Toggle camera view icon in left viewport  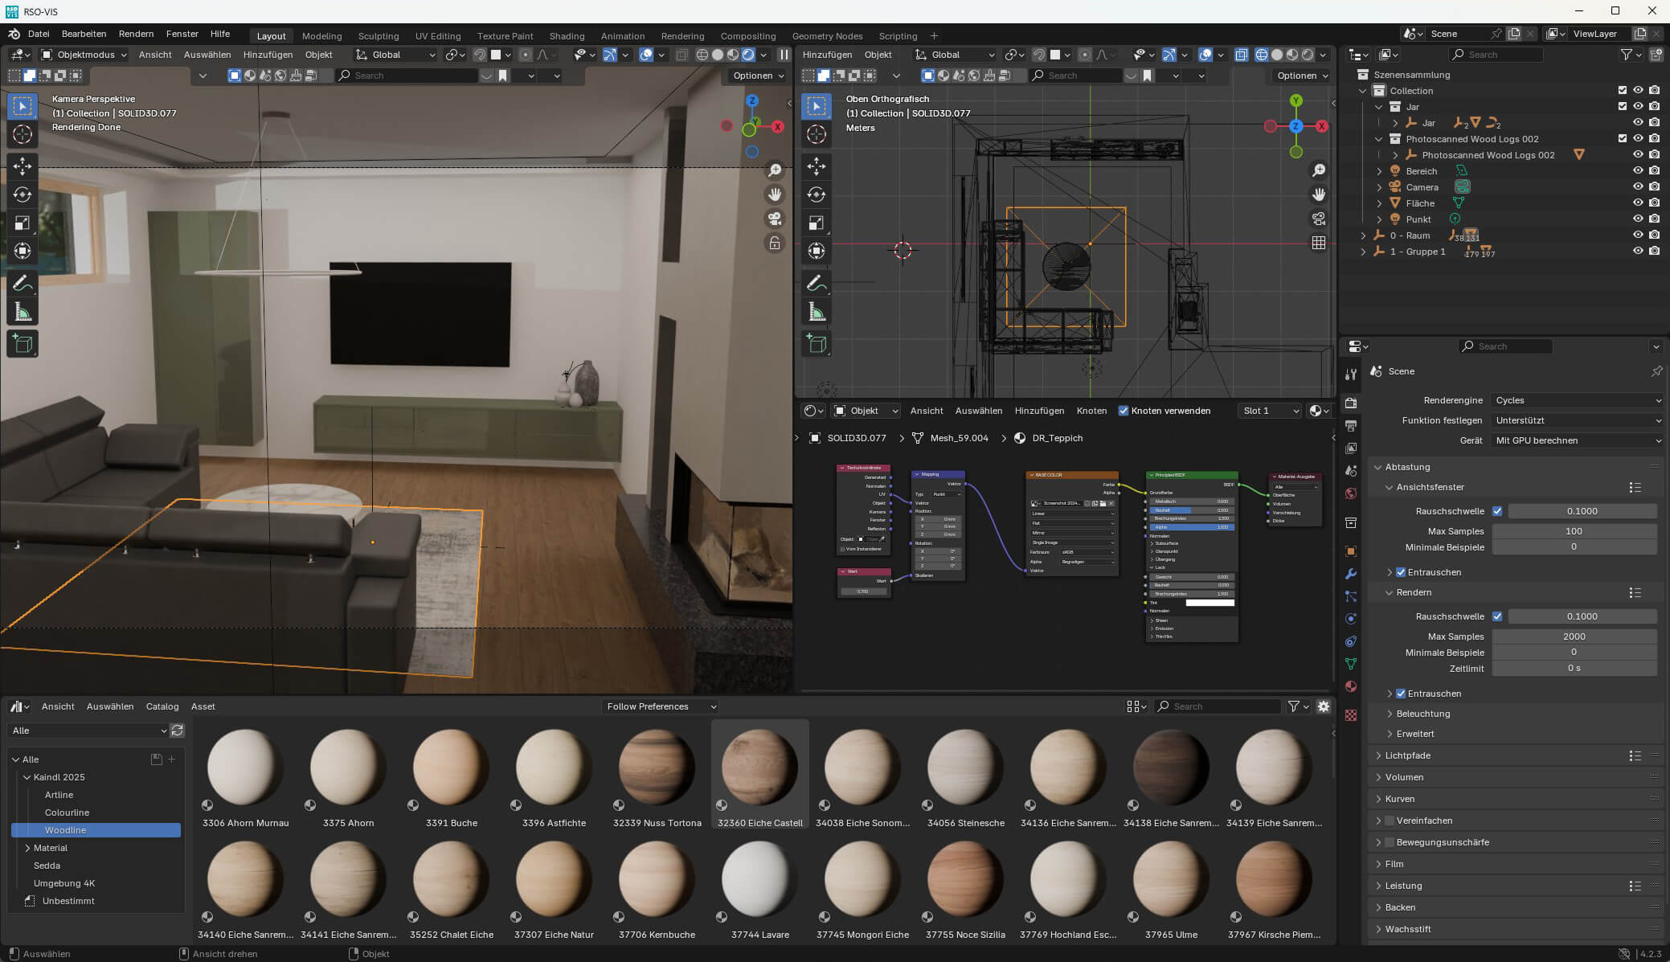(x=775, y=219)
